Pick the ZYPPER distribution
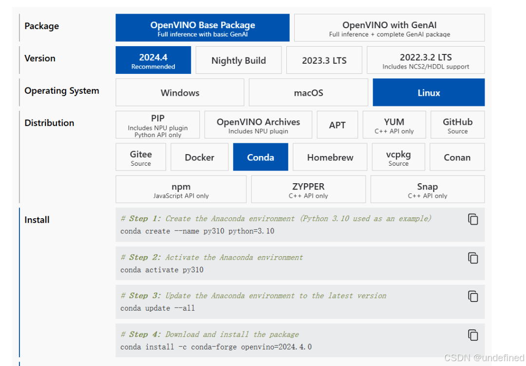Viewport: 526px width, 366px height. pos(308,189)
